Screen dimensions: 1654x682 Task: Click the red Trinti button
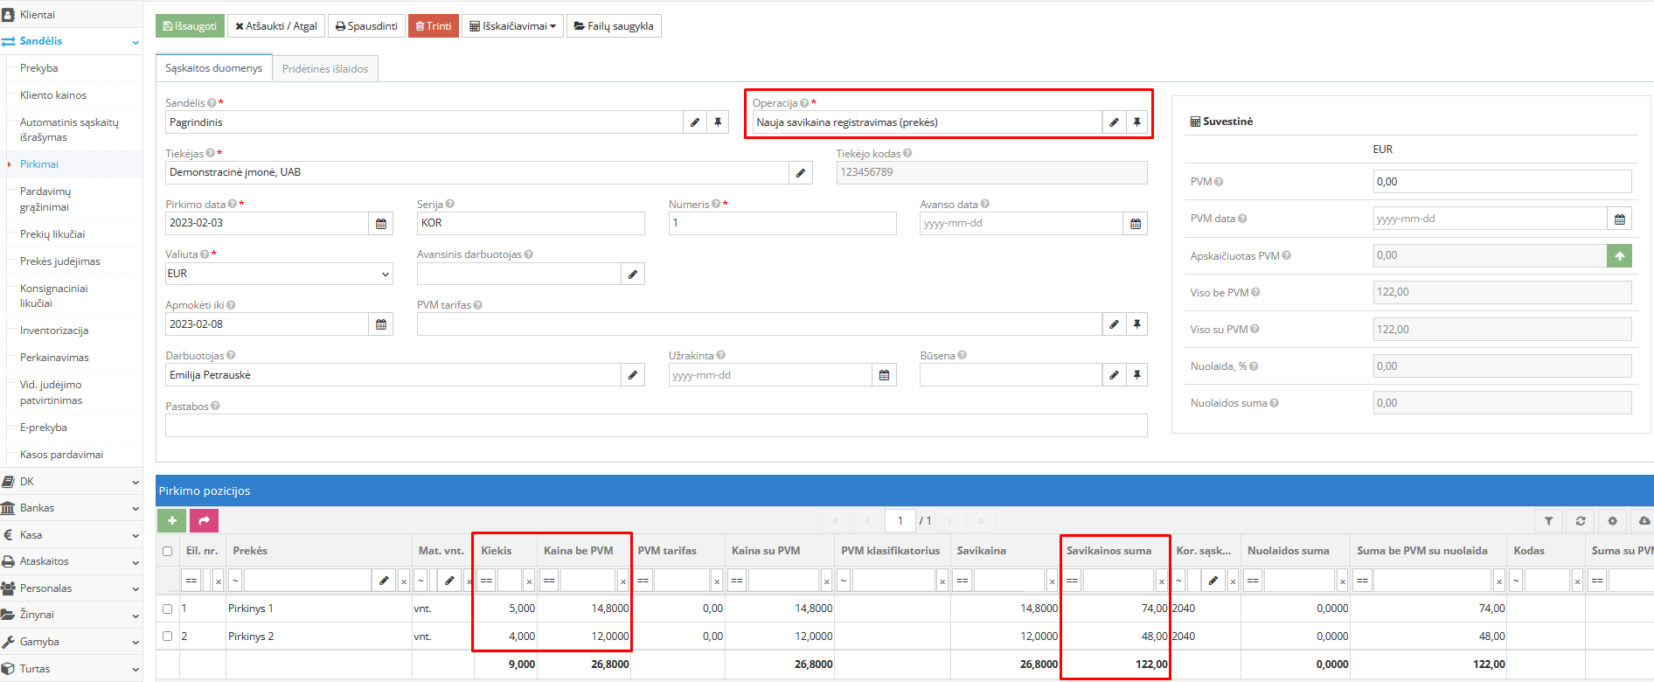[434, 26]
